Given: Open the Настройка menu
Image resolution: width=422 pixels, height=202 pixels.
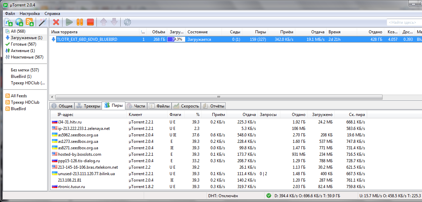Looking at the screenshot, I should point(30,14).
